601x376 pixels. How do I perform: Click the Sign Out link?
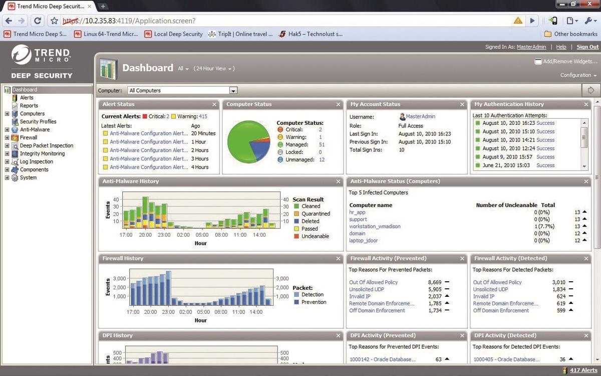tap(587, 47)
